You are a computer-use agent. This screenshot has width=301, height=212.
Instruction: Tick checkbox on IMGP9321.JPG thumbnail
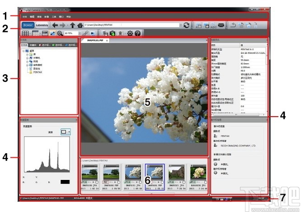point(184,182)
